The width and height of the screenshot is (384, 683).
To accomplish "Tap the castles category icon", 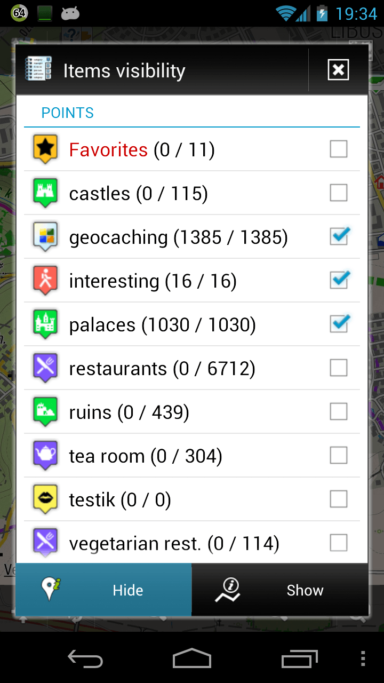I will click(x=45, y=193).
